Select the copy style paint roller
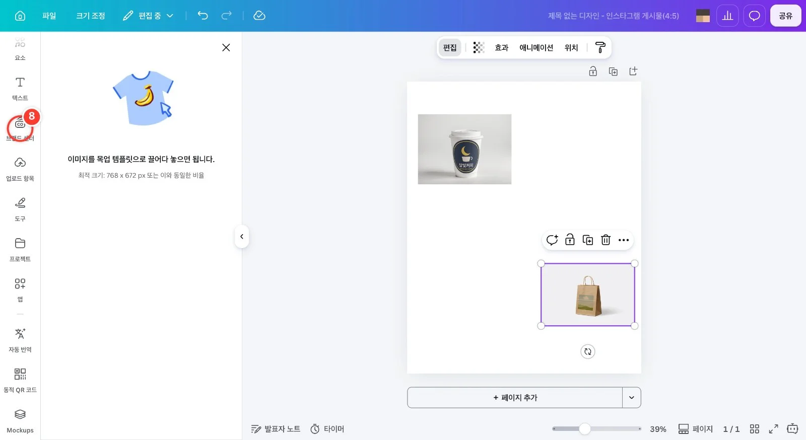 point(600,47)
